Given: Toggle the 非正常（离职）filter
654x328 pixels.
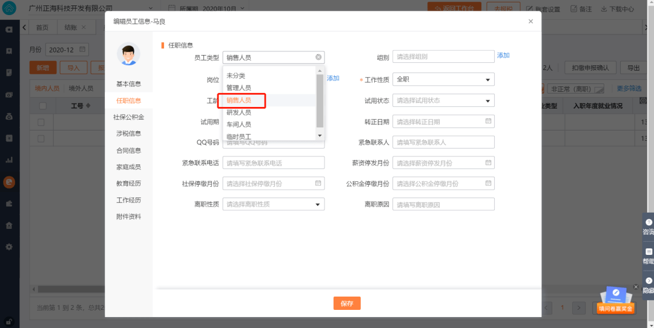Looking at the screenshot, I should (576, 89).
